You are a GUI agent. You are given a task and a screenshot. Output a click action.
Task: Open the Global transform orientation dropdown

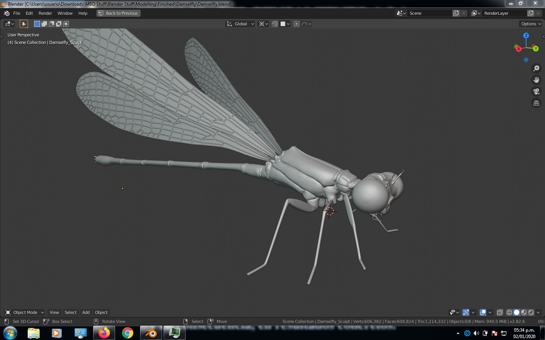click(240, 24)
